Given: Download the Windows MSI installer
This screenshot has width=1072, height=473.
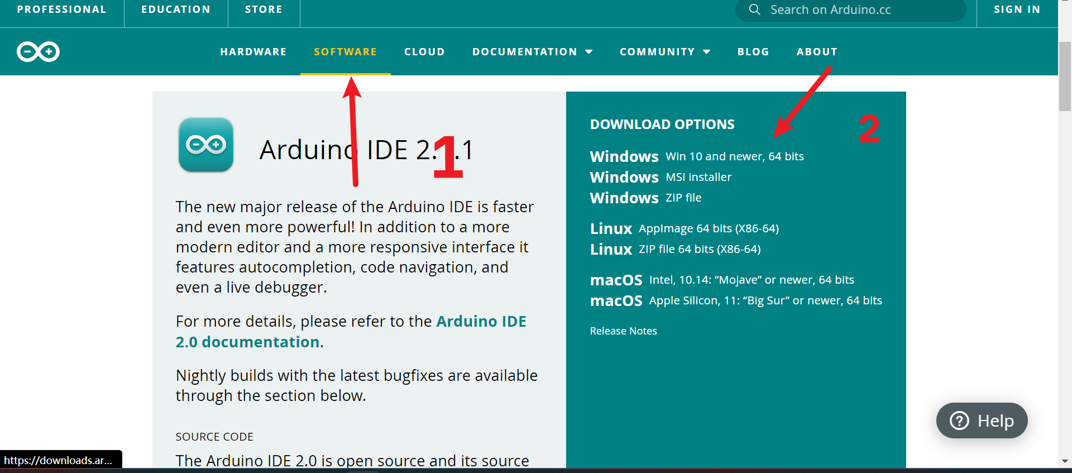Looking at the screenshot, I should pos(661,177).
